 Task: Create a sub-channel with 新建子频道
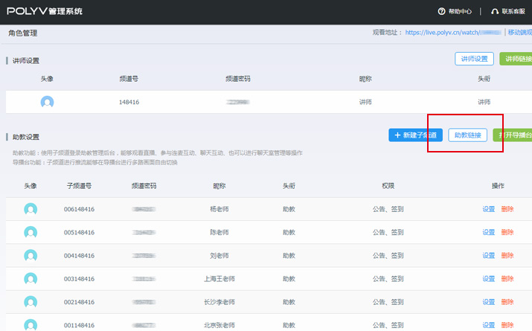415,135
